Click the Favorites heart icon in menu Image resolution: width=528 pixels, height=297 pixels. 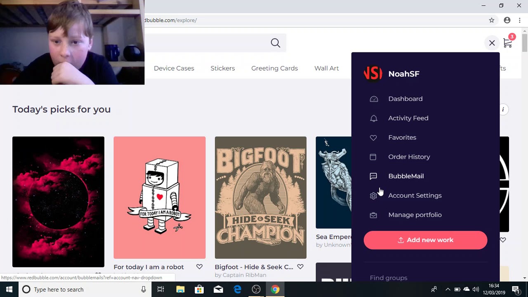(373, 138)
